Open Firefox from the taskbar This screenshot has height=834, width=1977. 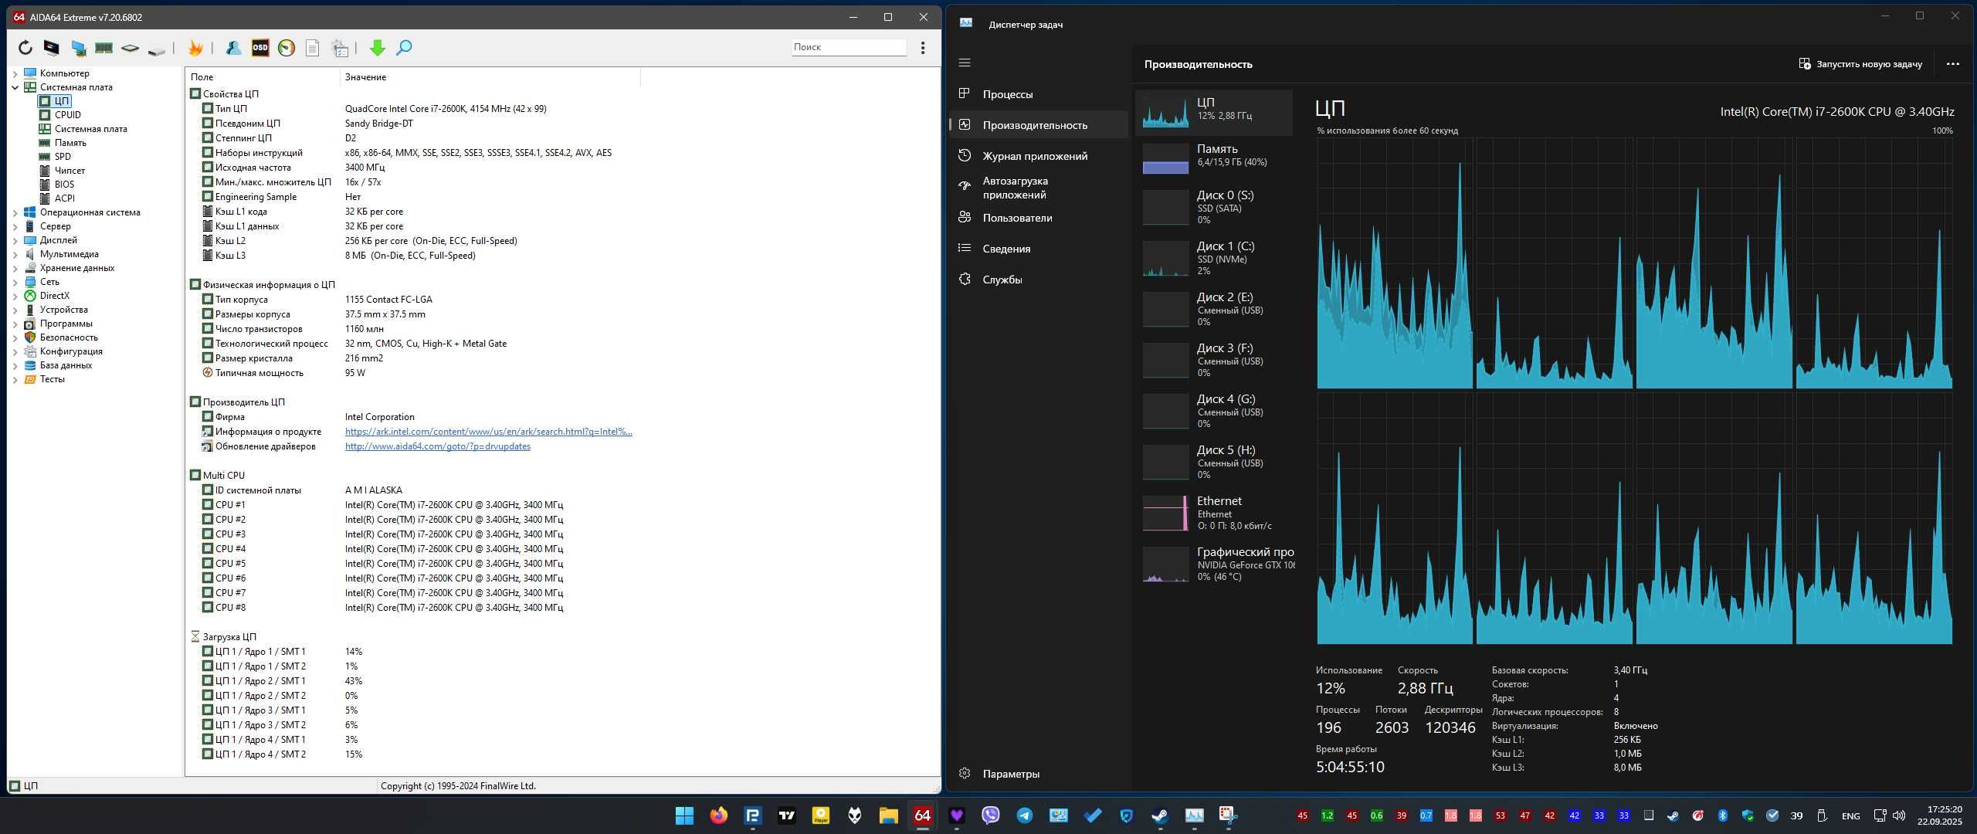click(x=718, y=815)
